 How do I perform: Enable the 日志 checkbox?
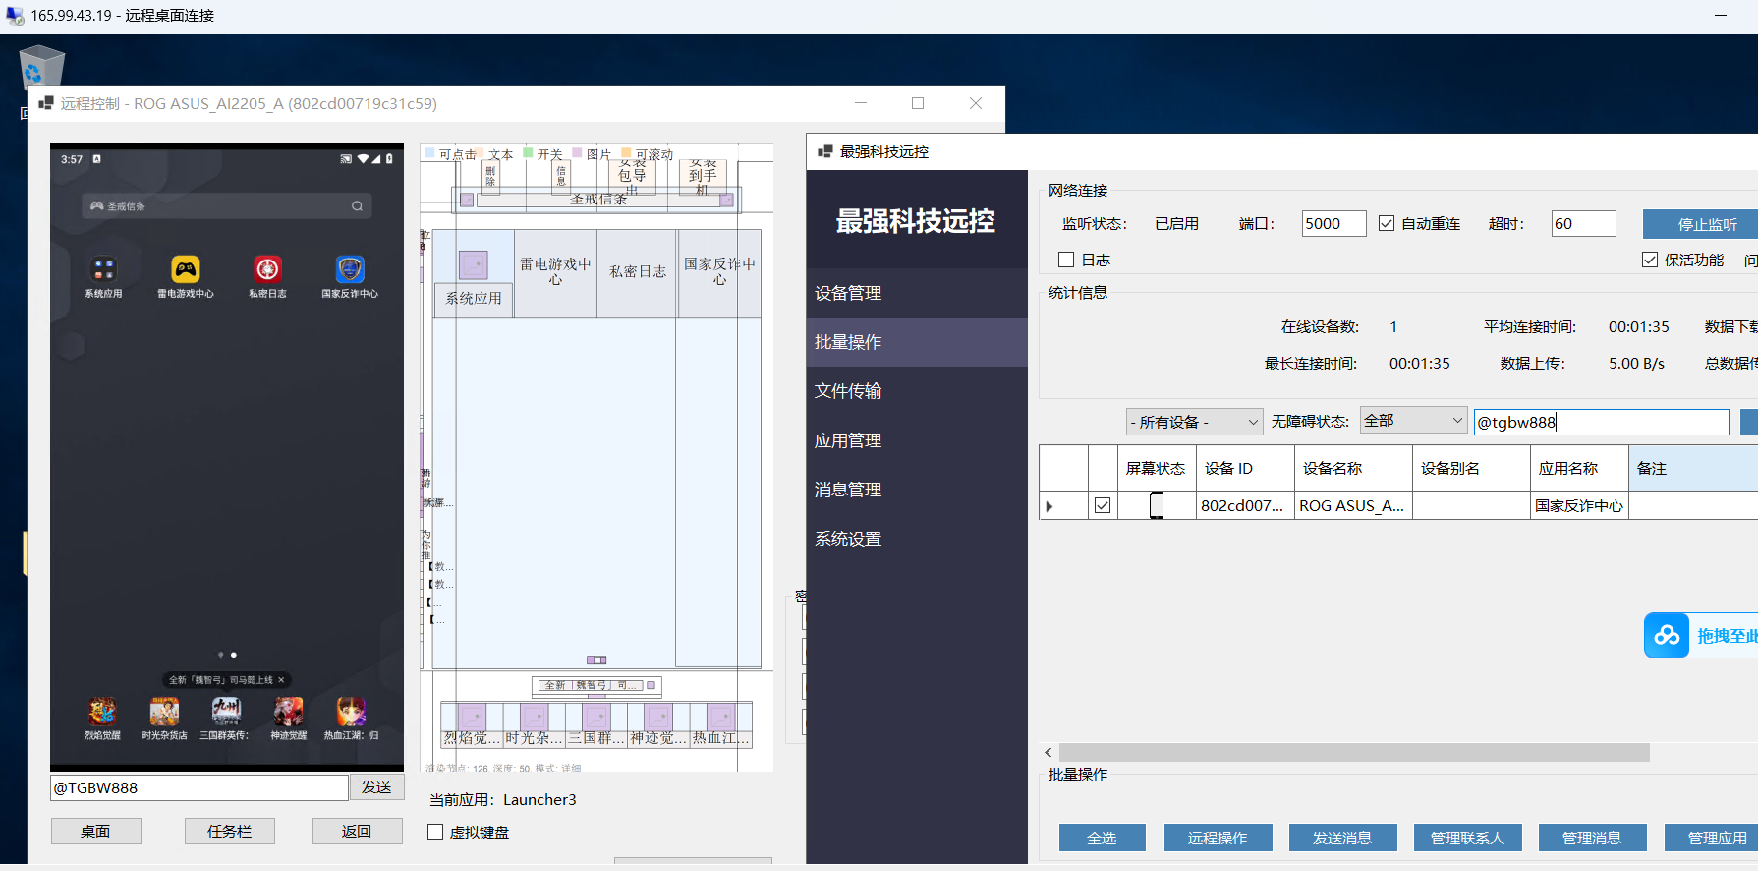coord(1066,260)
